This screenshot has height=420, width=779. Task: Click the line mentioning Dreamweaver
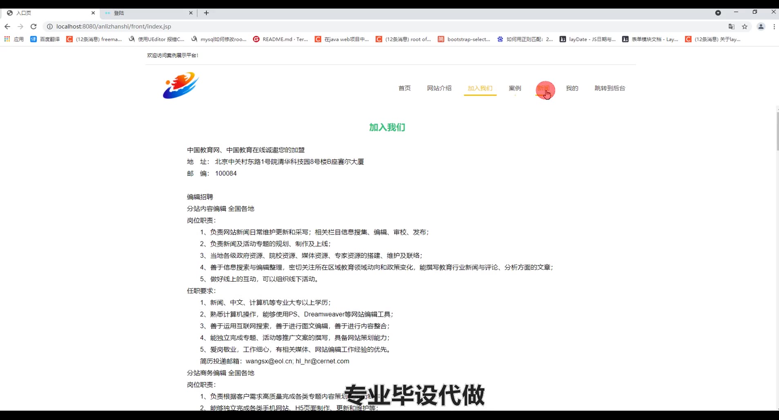[296, 314]
